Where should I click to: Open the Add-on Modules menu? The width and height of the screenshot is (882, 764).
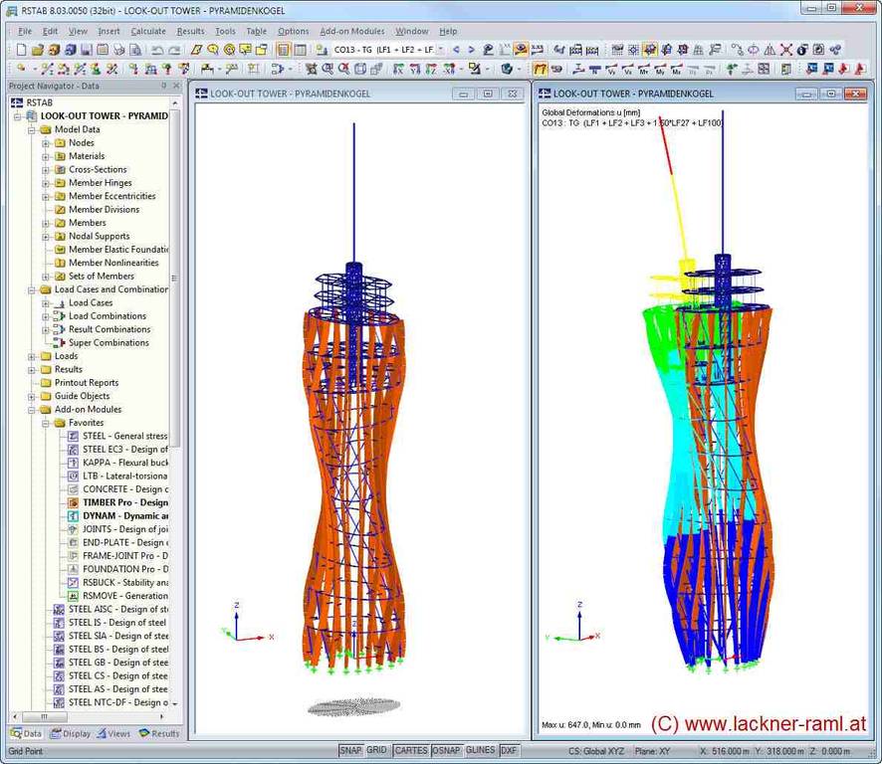tap(352, 32)
